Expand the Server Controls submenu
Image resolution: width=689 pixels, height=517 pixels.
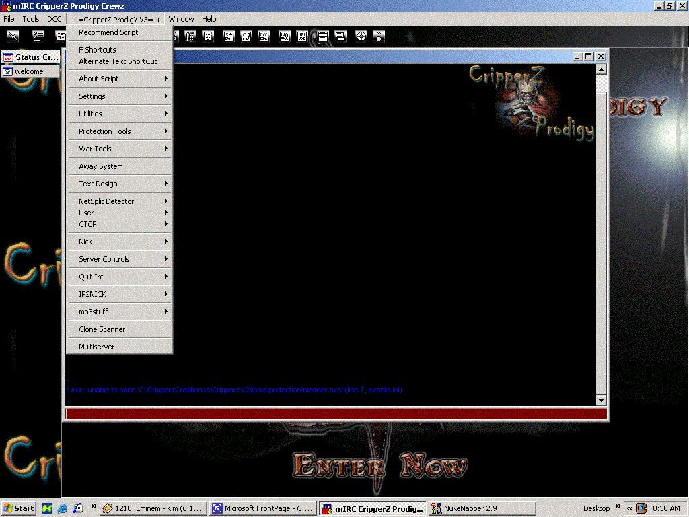120,259
